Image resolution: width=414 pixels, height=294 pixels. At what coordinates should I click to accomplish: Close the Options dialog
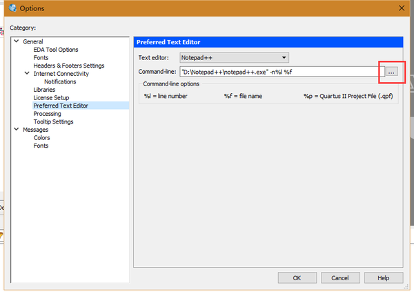pyautogui.click(x=402, y=8)
